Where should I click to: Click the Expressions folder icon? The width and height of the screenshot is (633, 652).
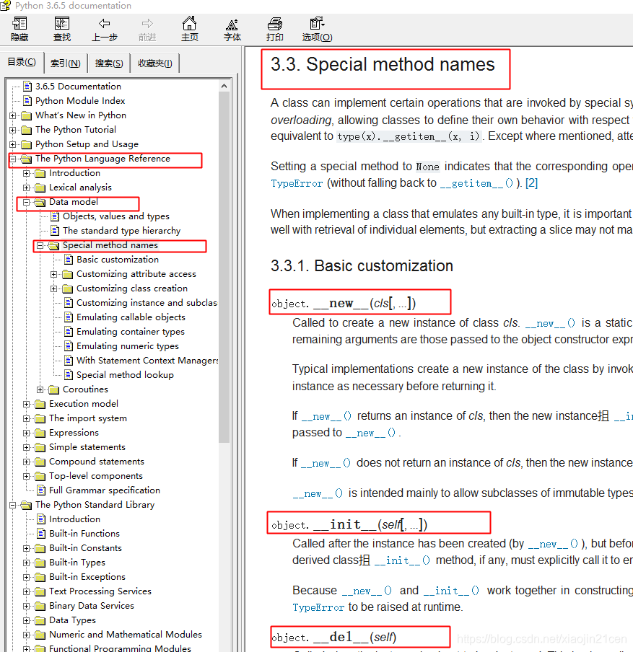pyautogui.click(x=40, y=433)
